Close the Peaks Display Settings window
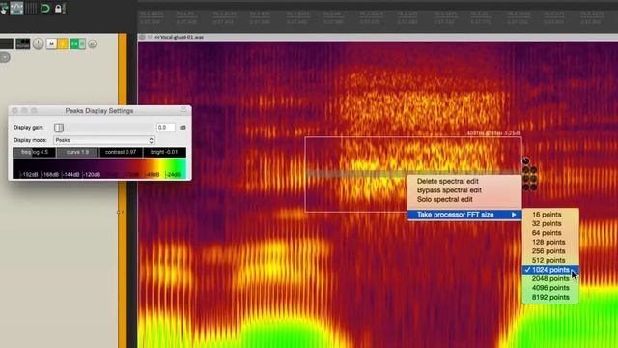The image size is (618, 348). [15, 111]
